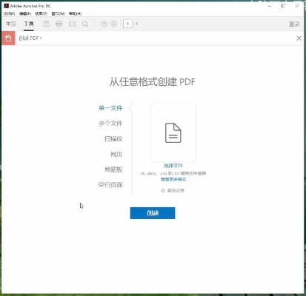Select 多个文件 option

(110, 124)
